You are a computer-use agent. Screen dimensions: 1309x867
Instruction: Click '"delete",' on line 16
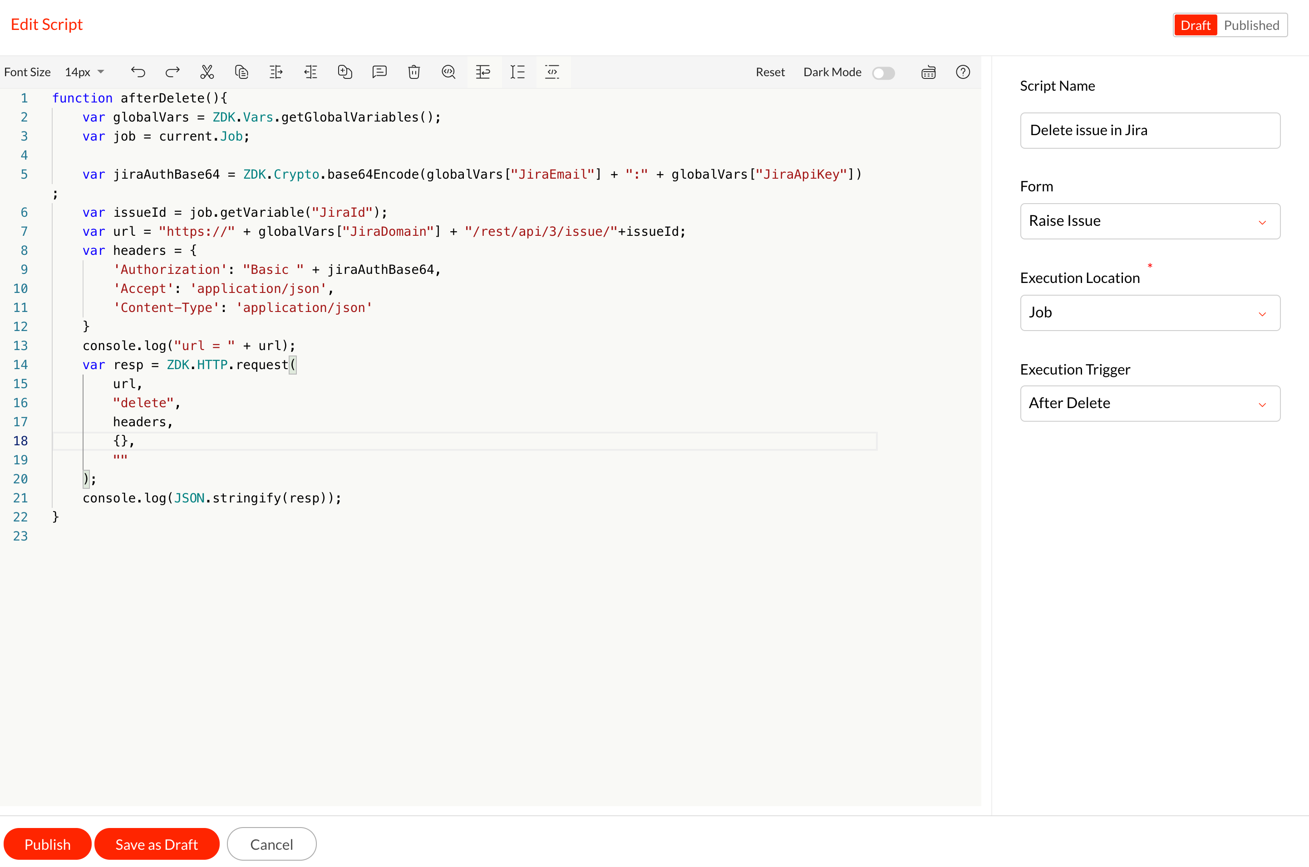pyautogui.click(x=147, y=403)
